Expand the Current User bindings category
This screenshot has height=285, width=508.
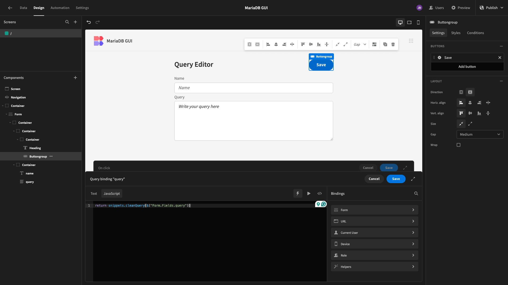click(374, 233)
